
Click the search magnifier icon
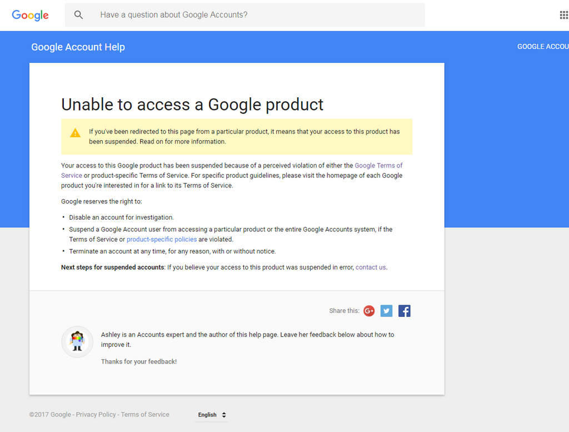click(79, 15)
